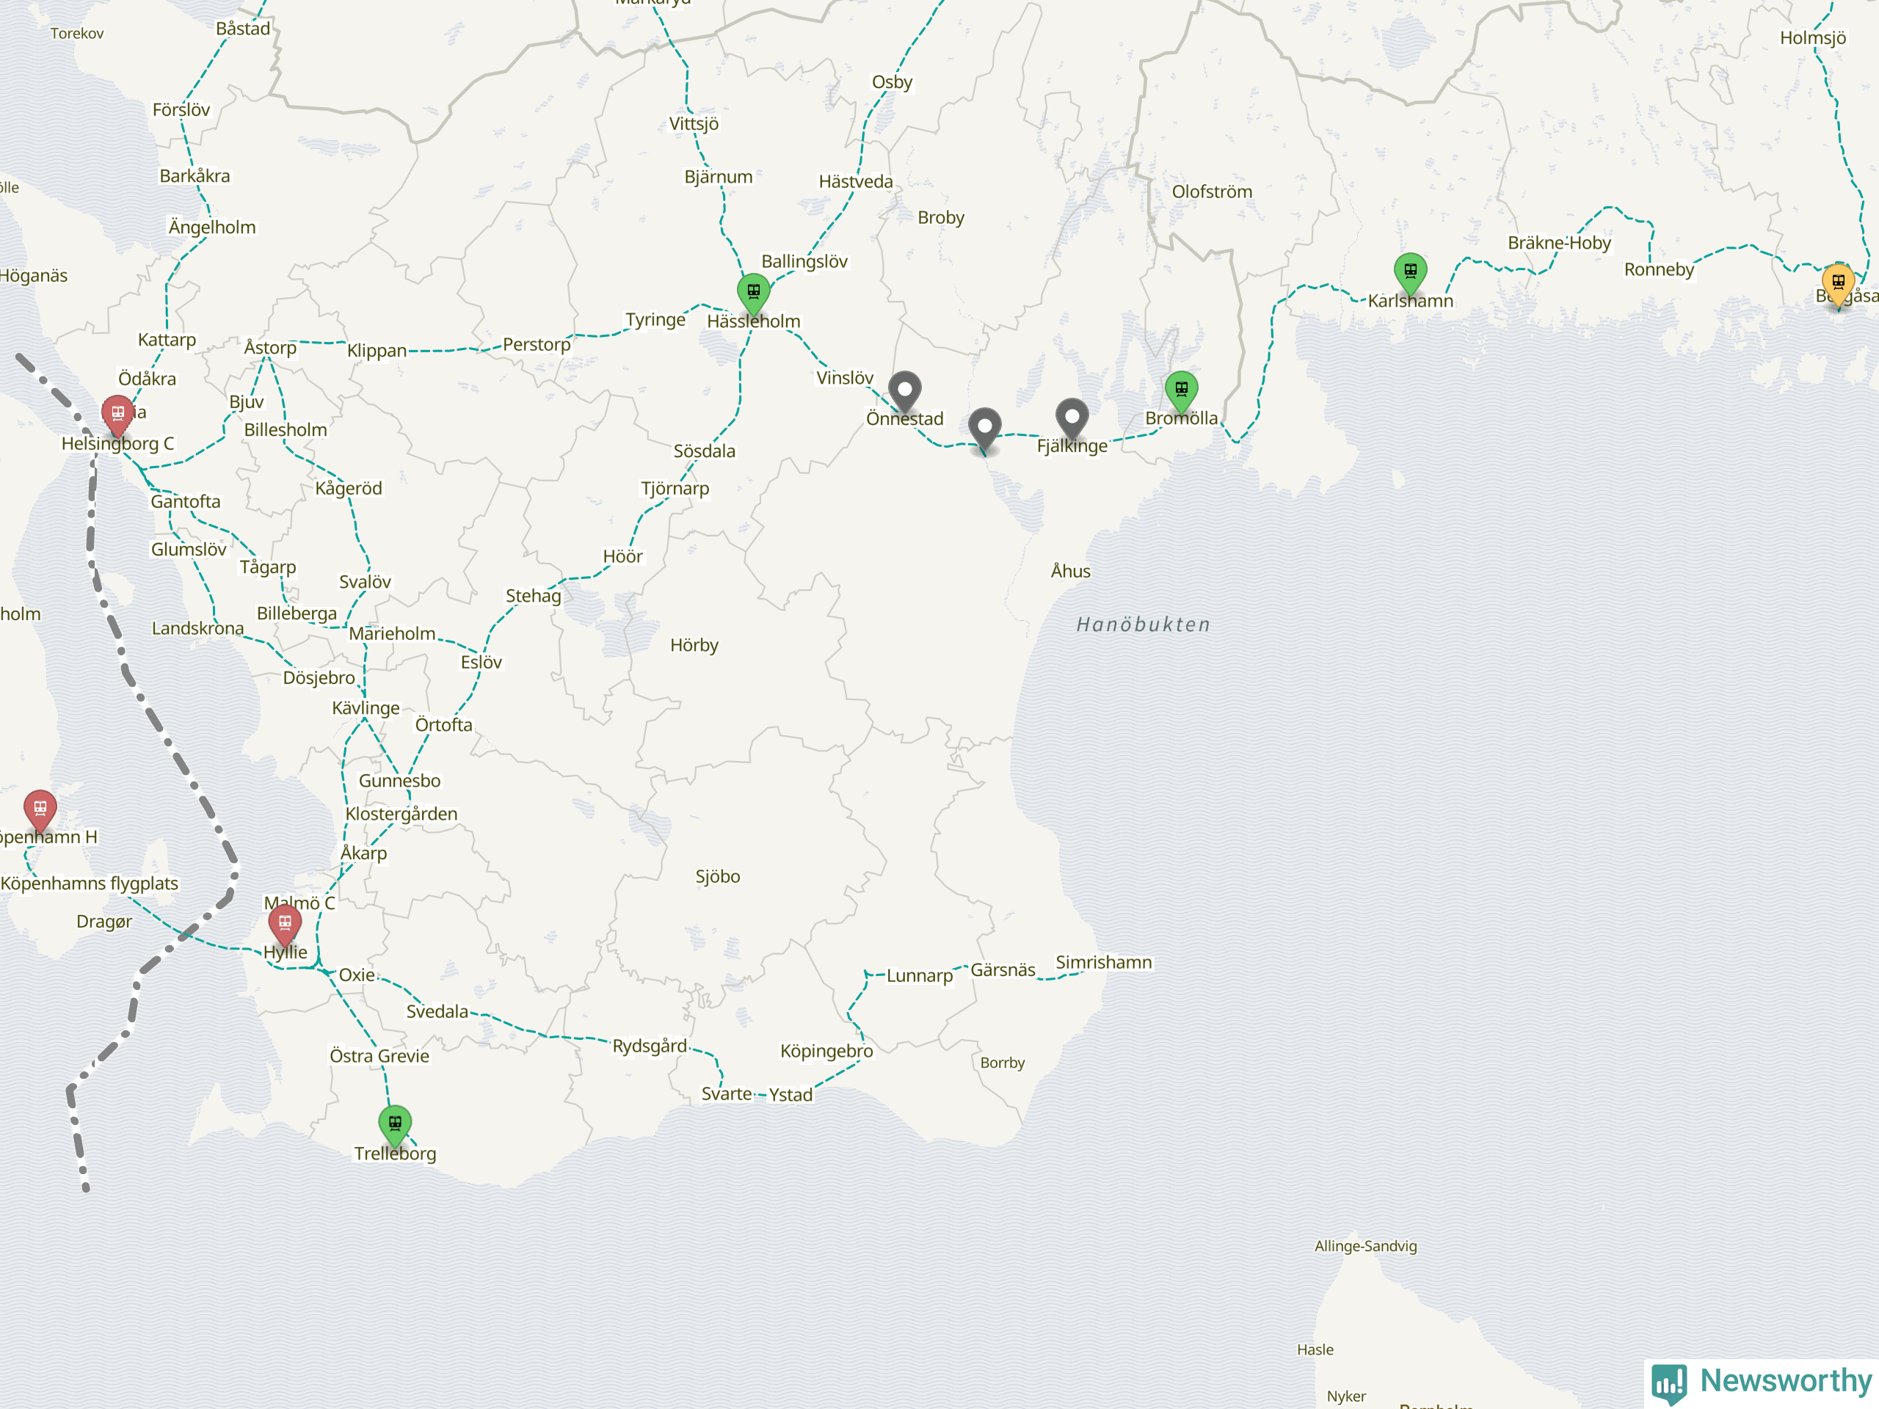Click the Simrishamn station label
1879x1409 pixels.
1103,962
